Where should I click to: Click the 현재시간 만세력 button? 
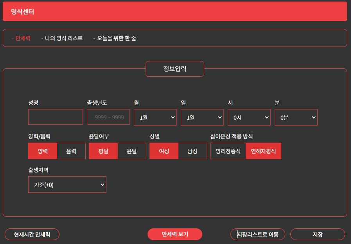(32, 234)
